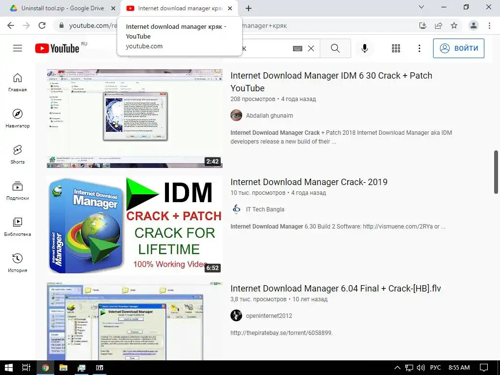Open Abdallah ghunaim channel
This screenshot has height=375, width=500.
270,115
